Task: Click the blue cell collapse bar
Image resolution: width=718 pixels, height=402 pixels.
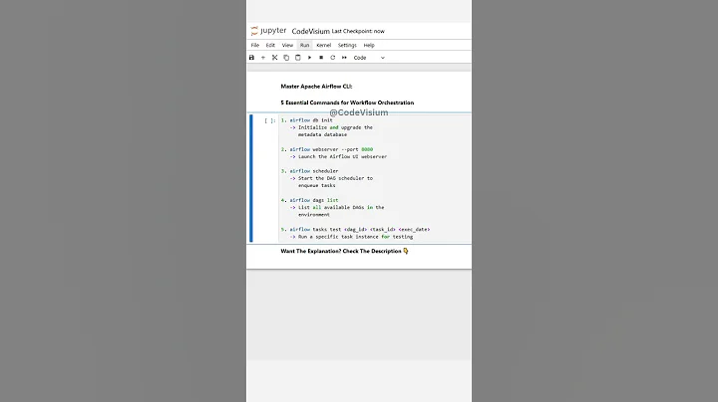Action: (251, 178)
